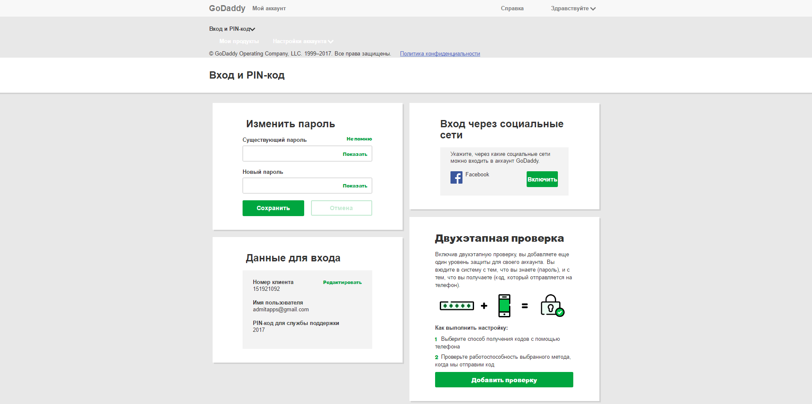
Task: Click the lock icon in two-step verification graphic
Action: (x=552, y=305)
